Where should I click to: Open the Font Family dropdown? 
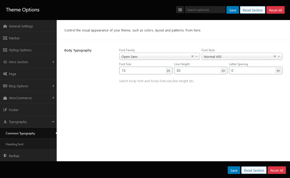pyautogui.click(x=196, y=57)
